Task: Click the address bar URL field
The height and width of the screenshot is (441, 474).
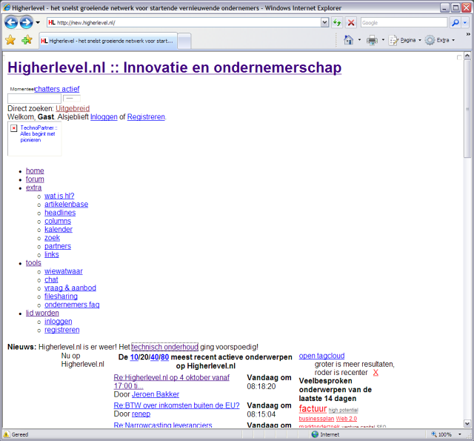Action: click(x=184, y=22)
